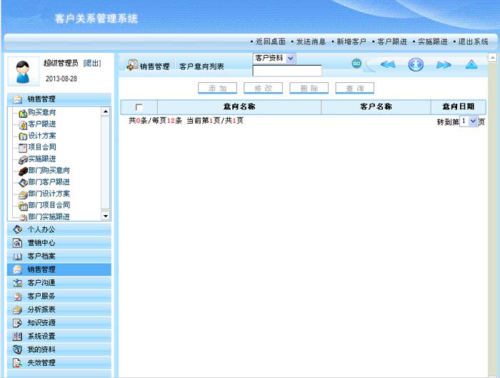Open 项目合同 in the sidebar tree
This screenshot has height=378, width=500.
[42, 147]
